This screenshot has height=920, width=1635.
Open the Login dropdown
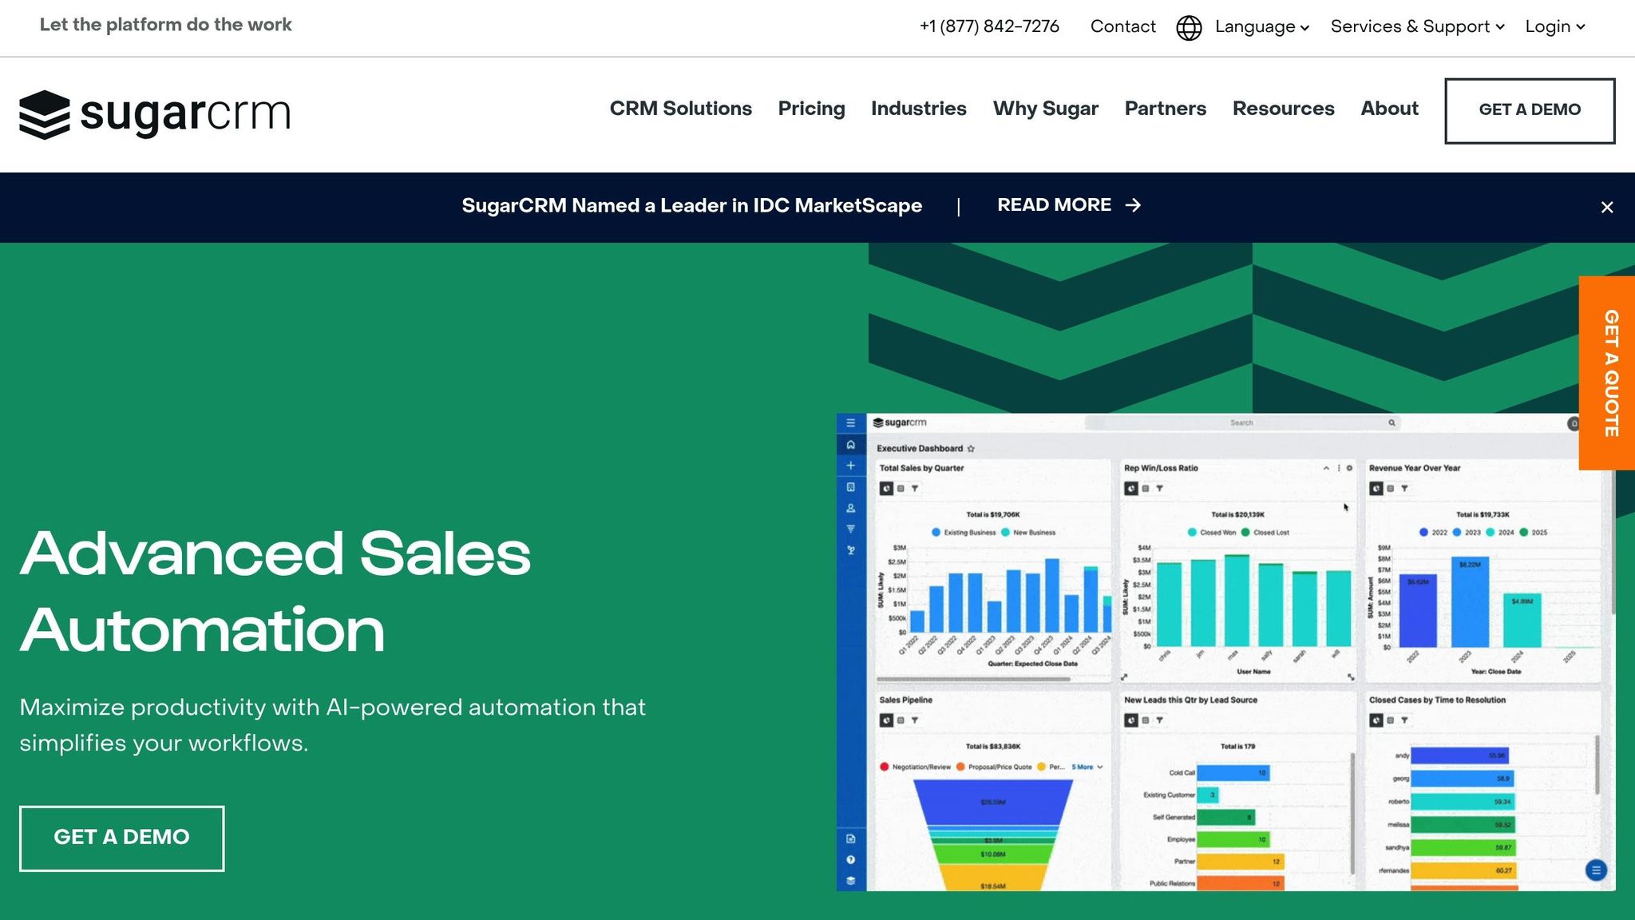point(1555,27)
